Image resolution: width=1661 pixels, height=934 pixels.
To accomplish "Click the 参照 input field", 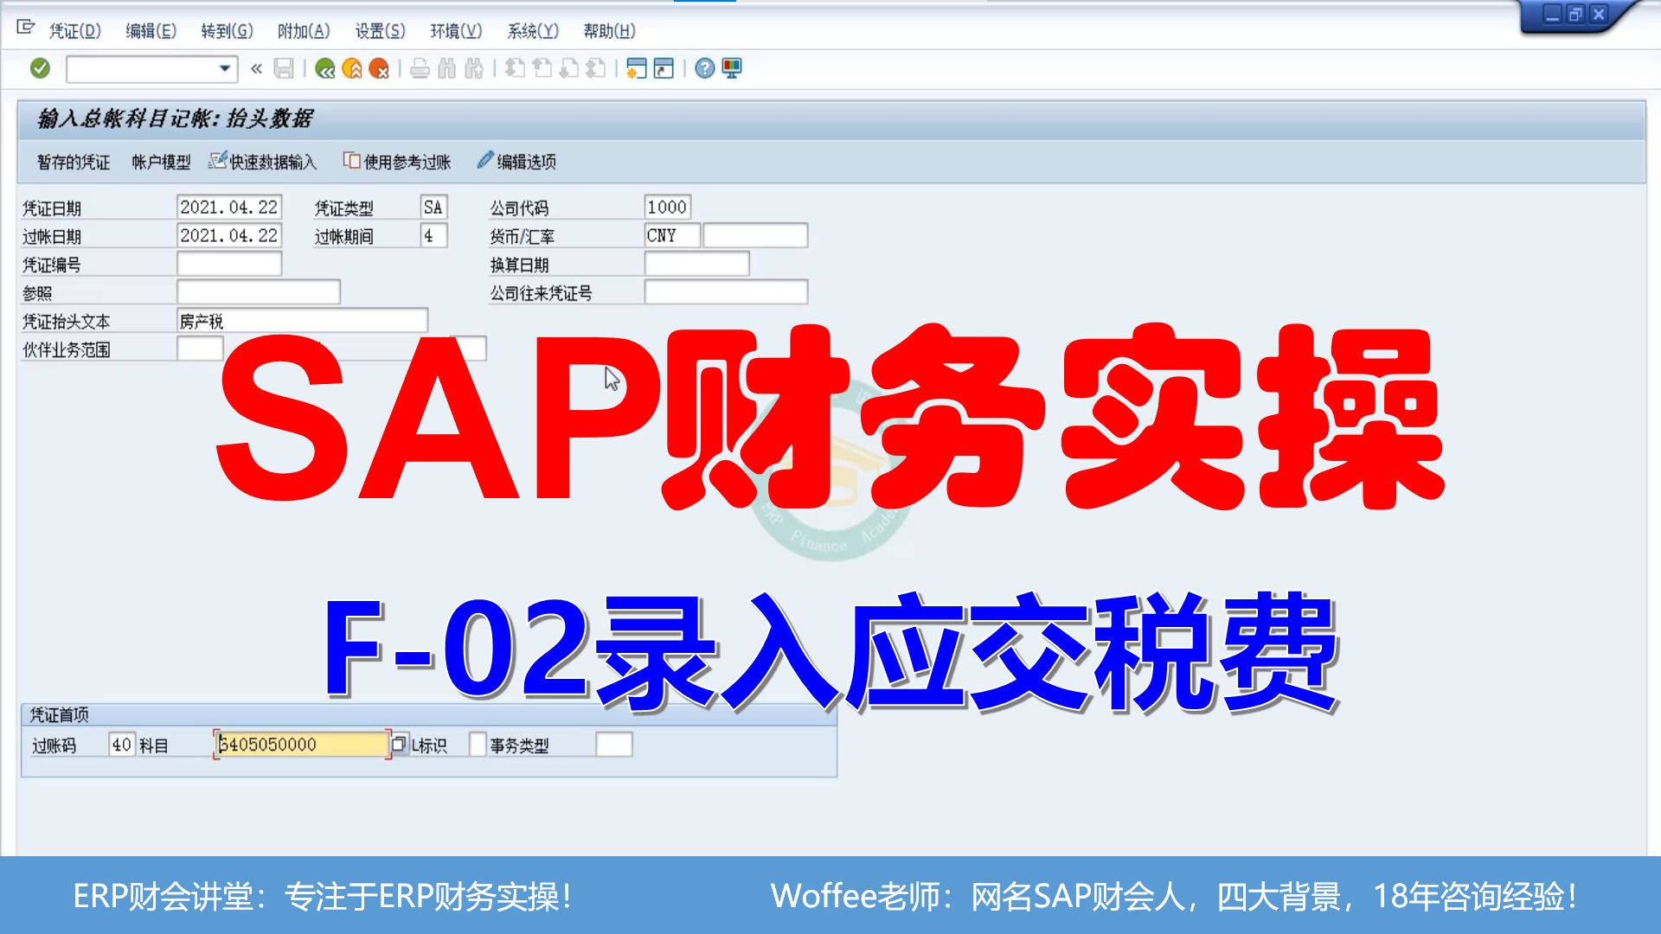I will point(259,292).
